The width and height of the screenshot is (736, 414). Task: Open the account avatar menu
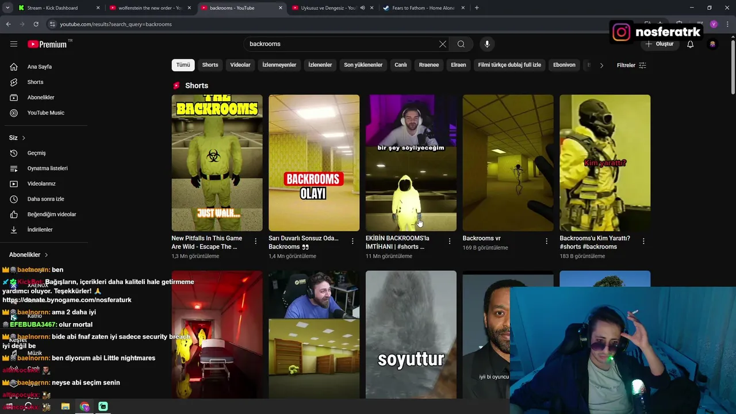click(x=712, y=44)
